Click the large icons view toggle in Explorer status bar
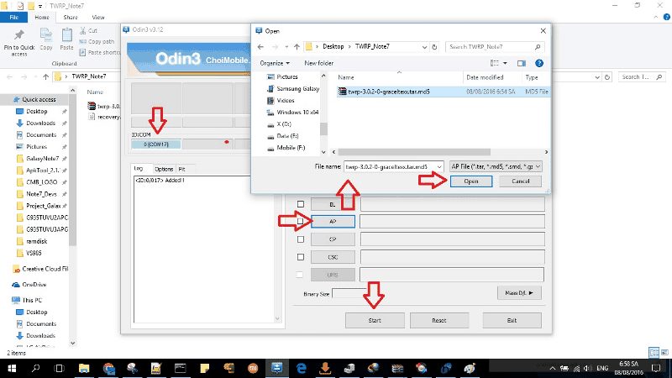The height and width of the screenshot is (378, 672). 664,353
